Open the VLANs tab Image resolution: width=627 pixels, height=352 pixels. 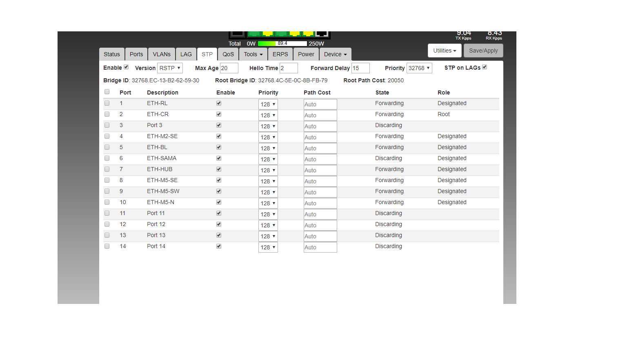162,54
